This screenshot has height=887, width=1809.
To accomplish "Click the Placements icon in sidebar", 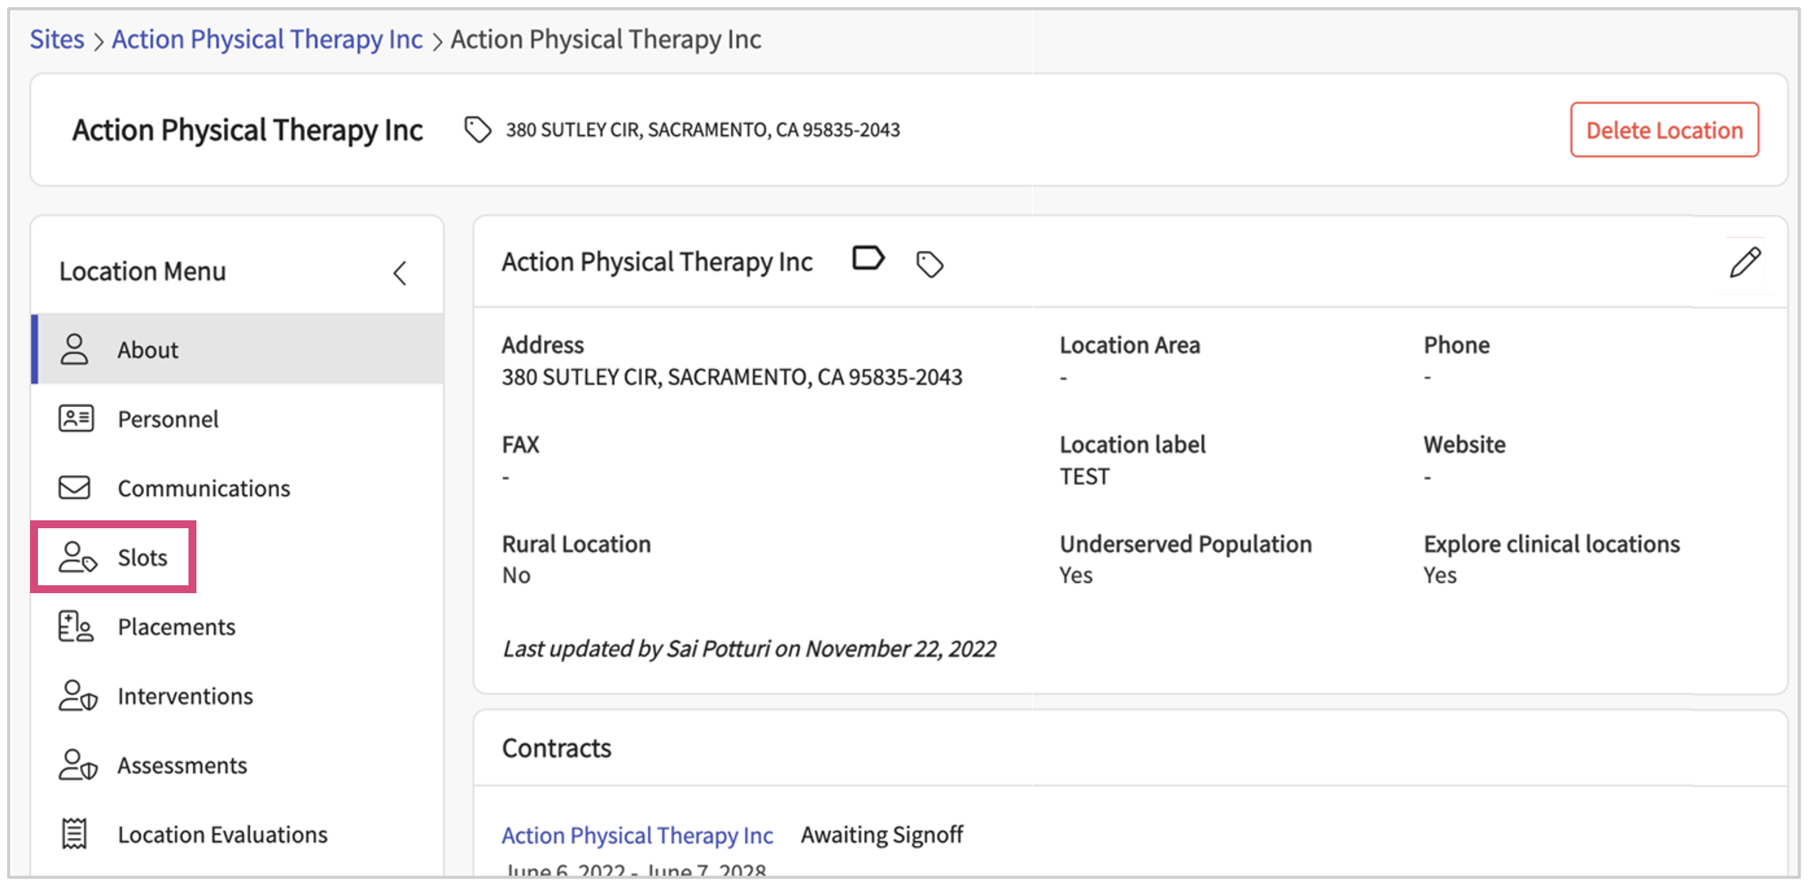I will point(76,626).
